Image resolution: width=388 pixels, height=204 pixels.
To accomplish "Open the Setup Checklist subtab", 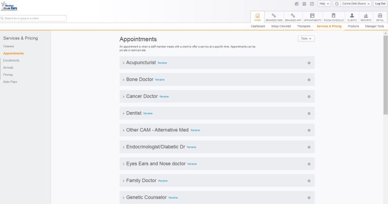I will [281, 26].
